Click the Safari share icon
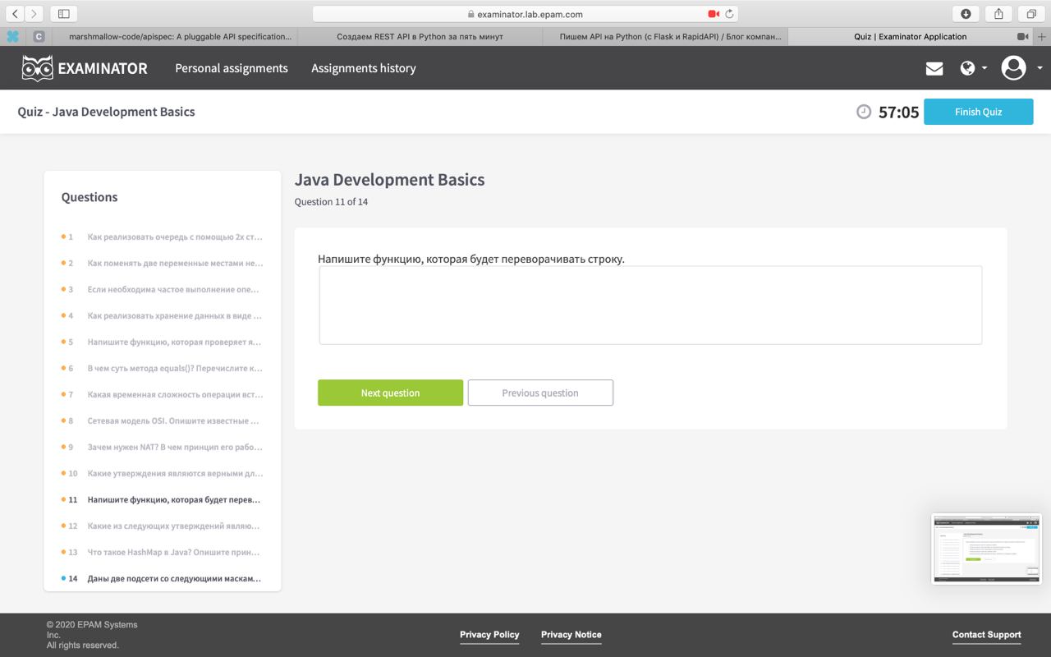This screenshot has height=657, width=1051. tap(998, 14)
